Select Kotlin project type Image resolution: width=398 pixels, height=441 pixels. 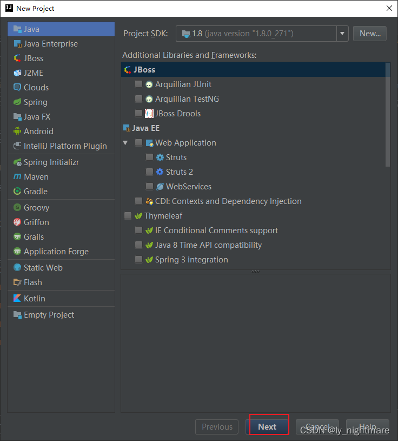(x=61, y=298)
